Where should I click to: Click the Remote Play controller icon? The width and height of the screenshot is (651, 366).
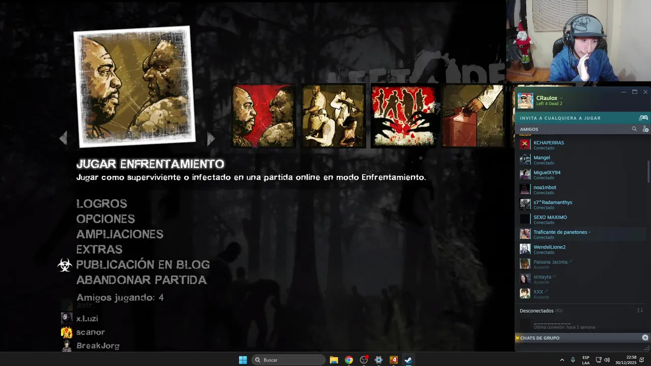[643, 118]
